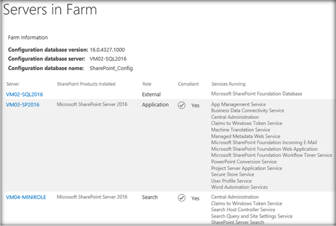The image size is (336, 226).
Task: Select the Role column header
Action: [147, 84]
